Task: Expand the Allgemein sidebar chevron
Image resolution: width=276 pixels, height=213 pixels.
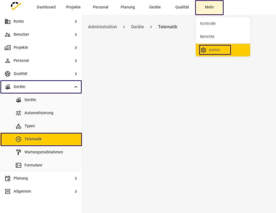Action: [x=76, y=191]
